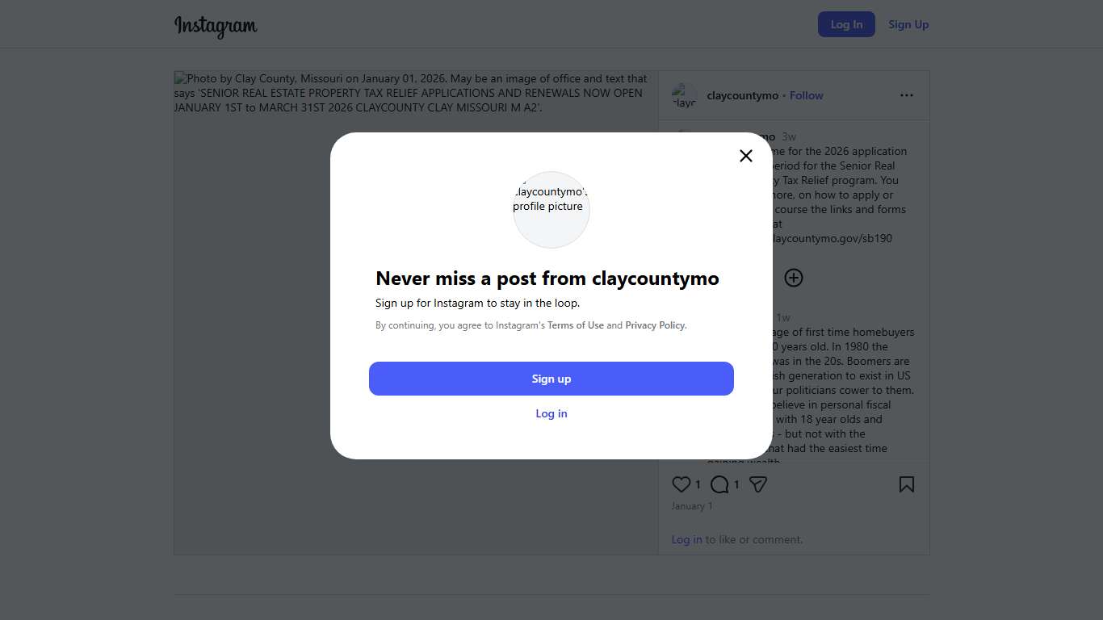Close the sign-up popup with X
The width and height of the screenshot is (1103, 620).
746,156
